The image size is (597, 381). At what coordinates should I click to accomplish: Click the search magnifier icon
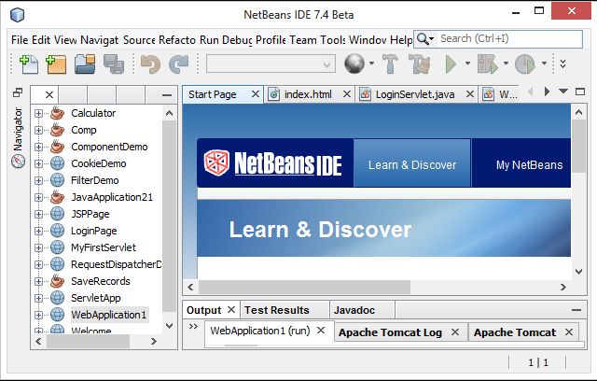tap(423, 39)
